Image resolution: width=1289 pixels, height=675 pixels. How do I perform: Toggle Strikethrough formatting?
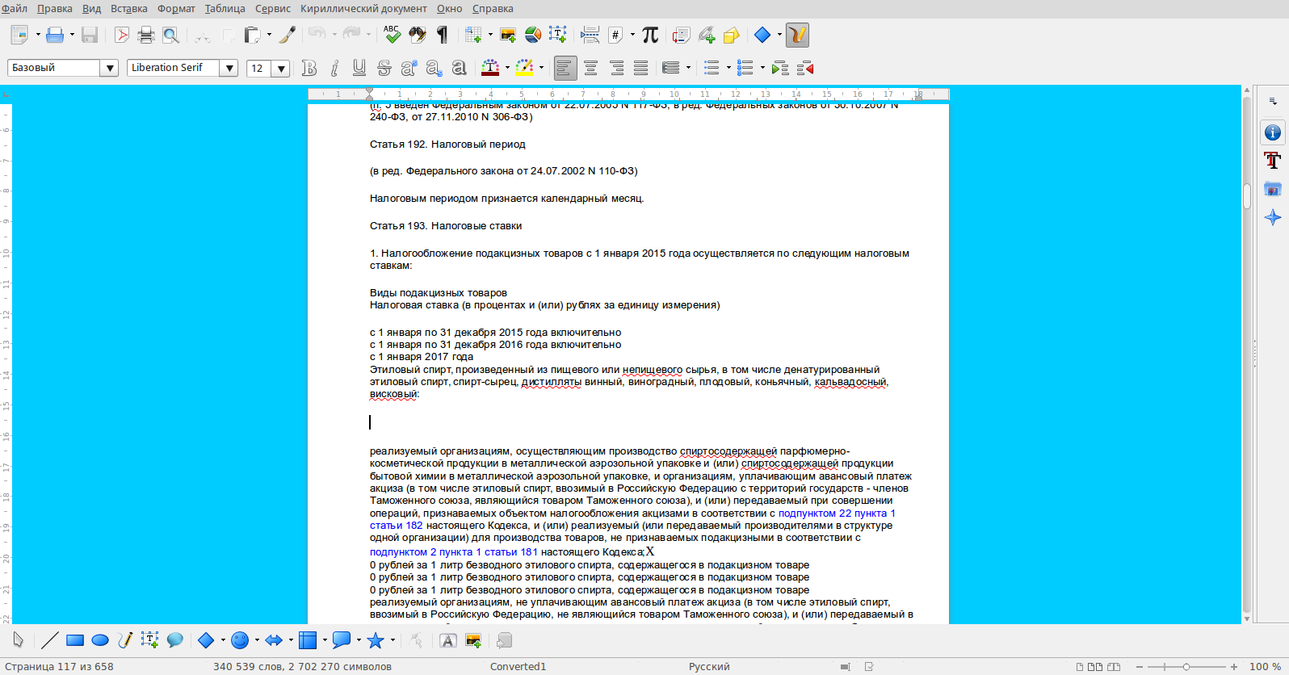pos(384,68)
